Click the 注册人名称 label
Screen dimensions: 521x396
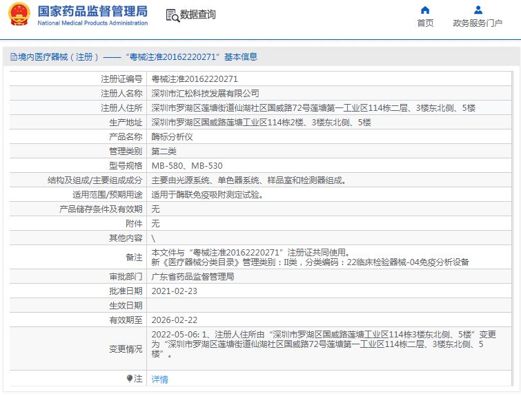point(121,94)
